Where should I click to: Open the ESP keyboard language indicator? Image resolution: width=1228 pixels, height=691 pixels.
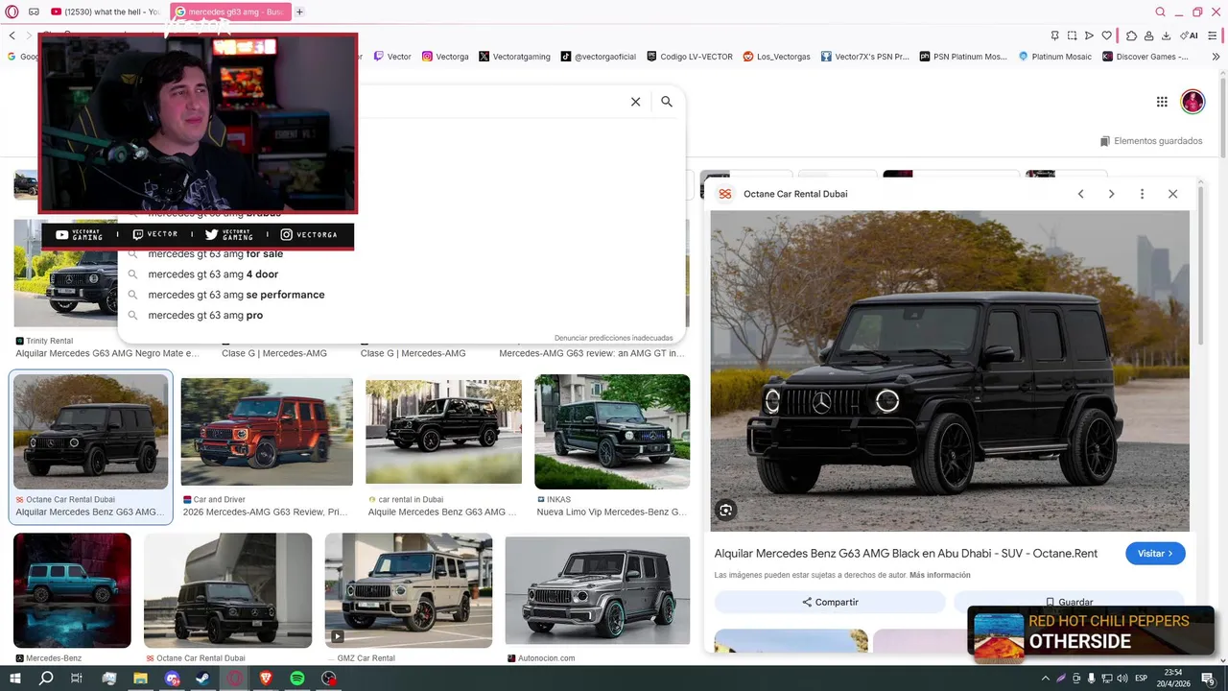click(x=1142, y=679)
